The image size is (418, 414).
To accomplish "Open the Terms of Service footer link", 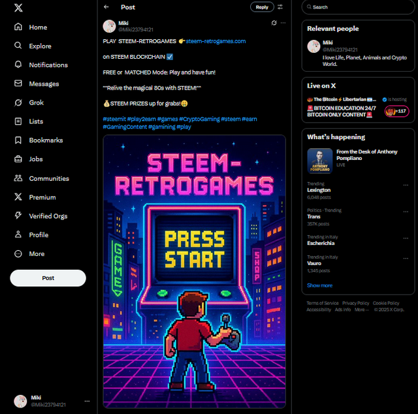I will point(323,303).
